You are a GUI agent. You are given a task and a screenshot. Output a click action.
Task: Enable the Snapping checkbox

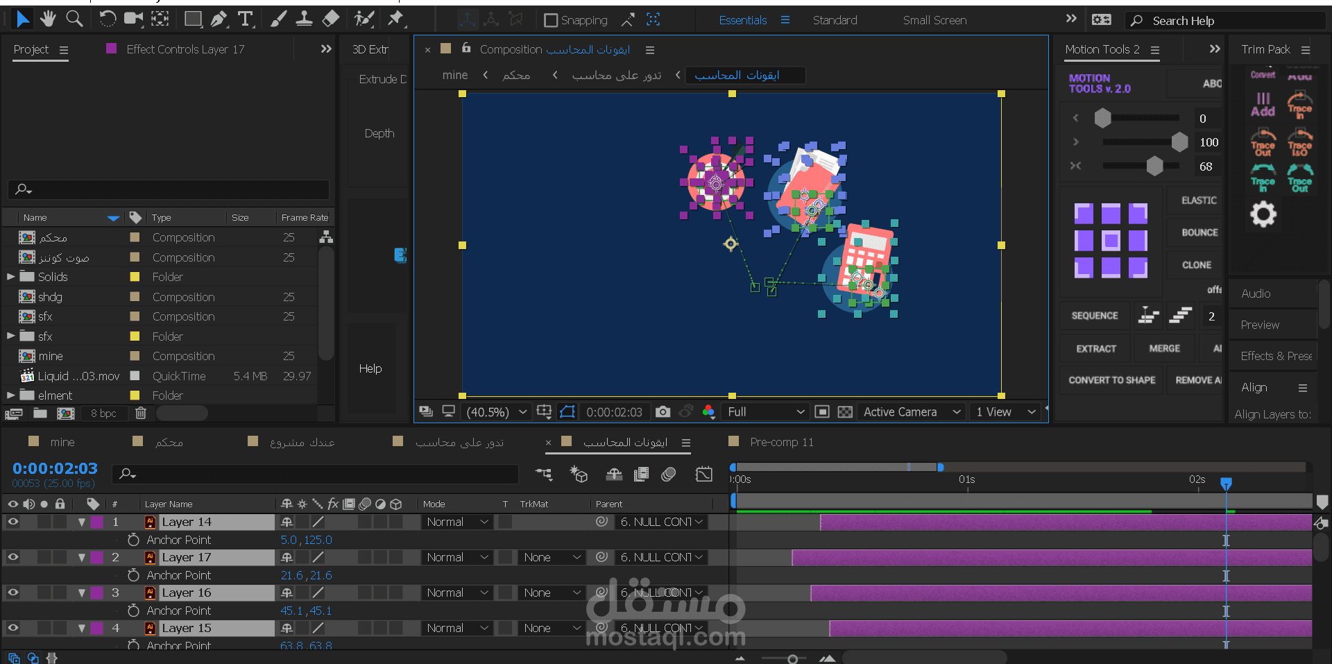(x=551, y=20)
